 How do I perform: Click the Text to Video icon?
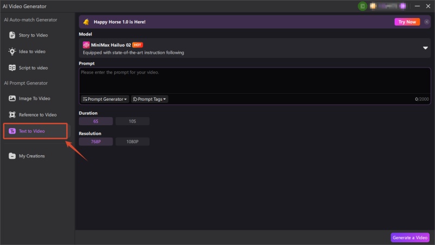(12, 131)
